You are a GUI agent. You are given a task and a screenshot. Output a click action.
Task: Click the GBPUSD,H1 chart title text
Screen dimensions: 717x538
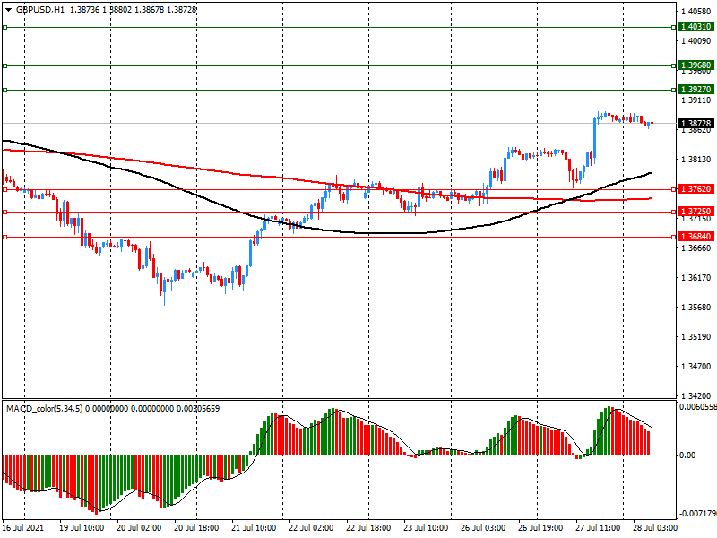pyautogui.click(x=40, y=10)
